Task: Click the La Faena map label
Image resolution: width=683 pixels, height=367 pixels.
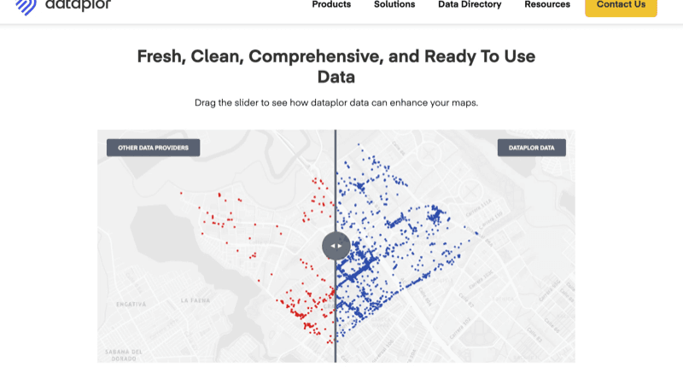Action: pos(195,300)
